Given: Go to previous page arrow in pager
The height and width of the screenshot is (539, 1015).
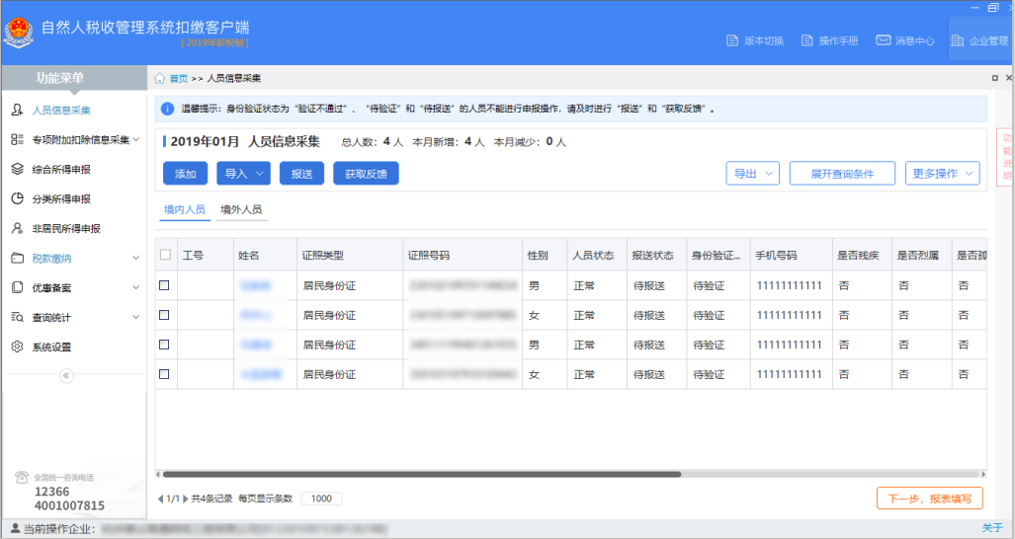Looking at the screenshot, I should [160, 499].
